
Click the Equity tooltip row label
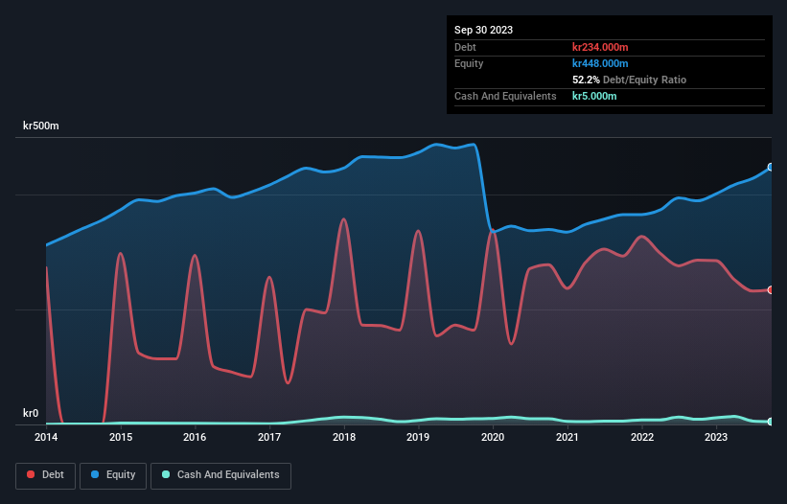469,63
